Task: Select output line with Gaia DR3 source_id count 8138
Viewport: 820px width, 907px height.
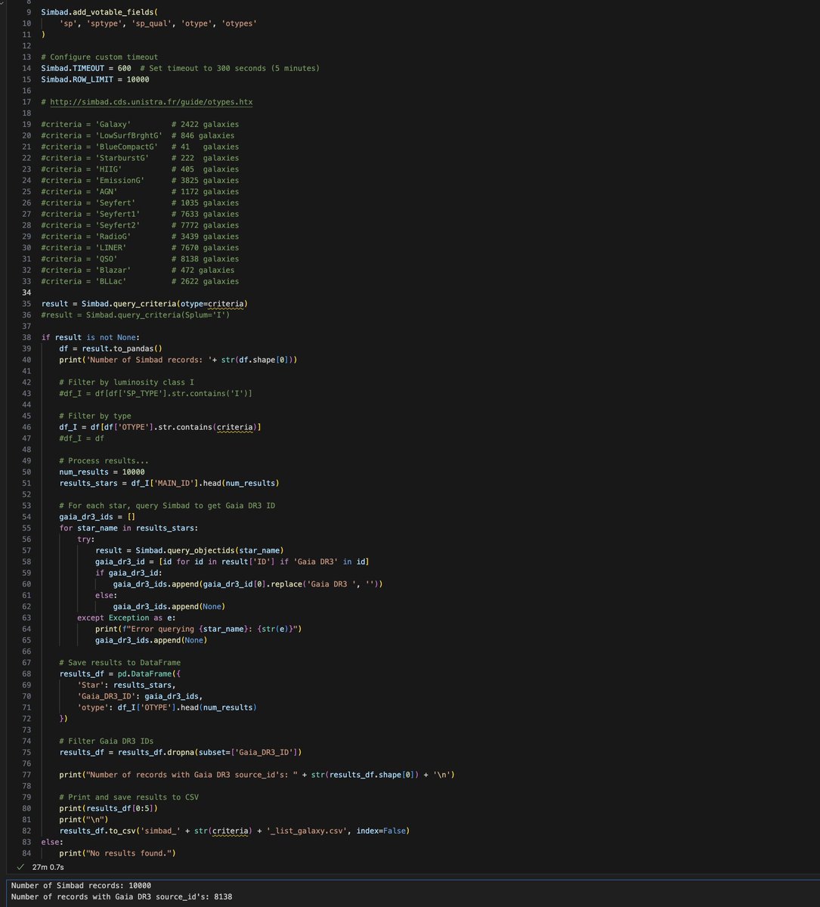Action: click(122, 896)
